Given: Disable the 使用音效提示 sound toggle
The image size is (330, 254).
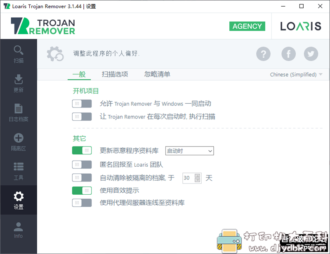Looking at the screenshot, I should pyautogui.click(x=82, y=191).
